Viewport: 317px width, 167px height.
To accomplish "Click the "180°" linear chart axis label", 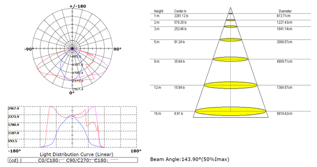I will click(x=136, y=151).
